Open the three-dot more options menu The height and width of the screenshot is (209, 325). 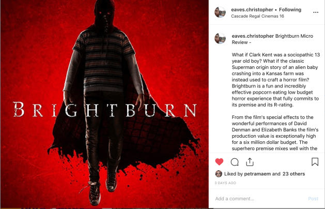coord(316,12)
